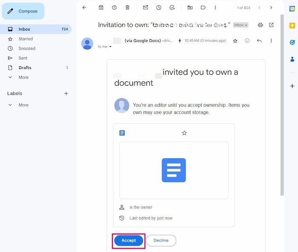This screenshot has width=298, height=252.
Task: Open message More options menu
Action: point(271,41)
